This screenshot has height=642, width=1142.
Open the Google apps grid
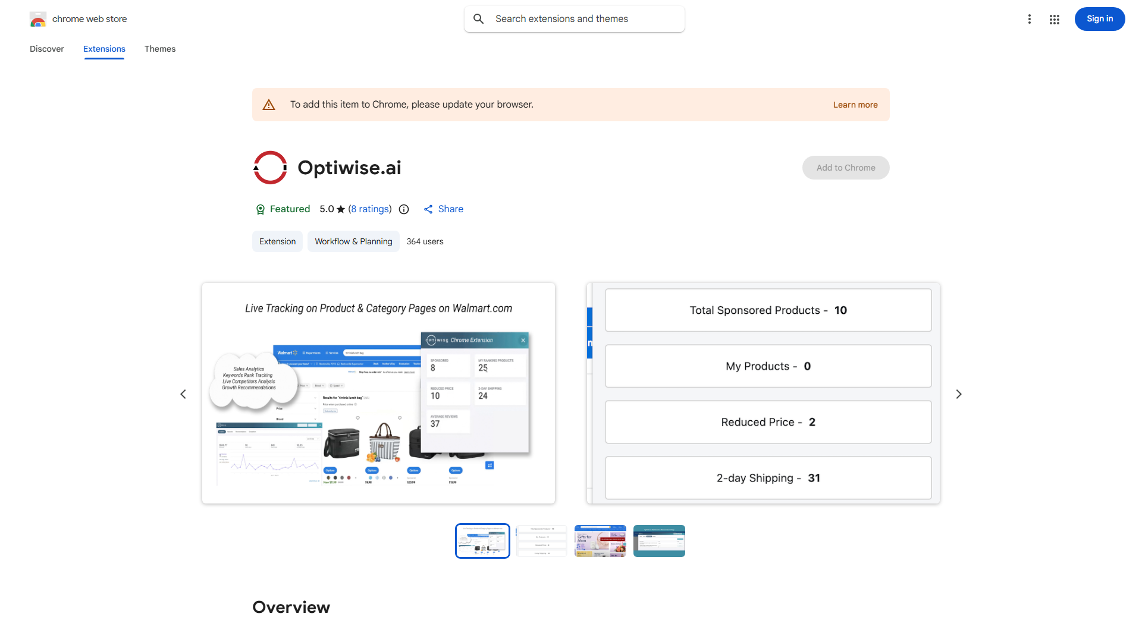coord(1054,19)
